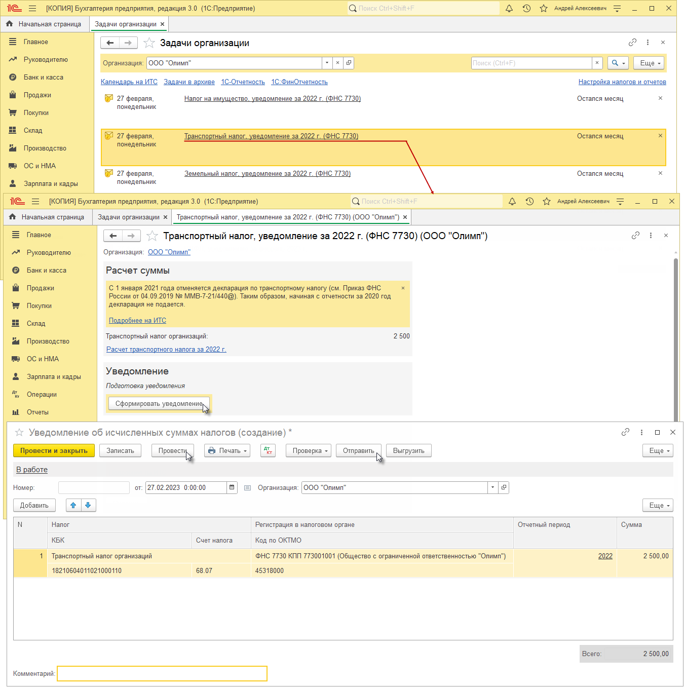This screenshot has height=687, width=684.
Task: Click into the Комментарий input field
Action: point(162,673)
